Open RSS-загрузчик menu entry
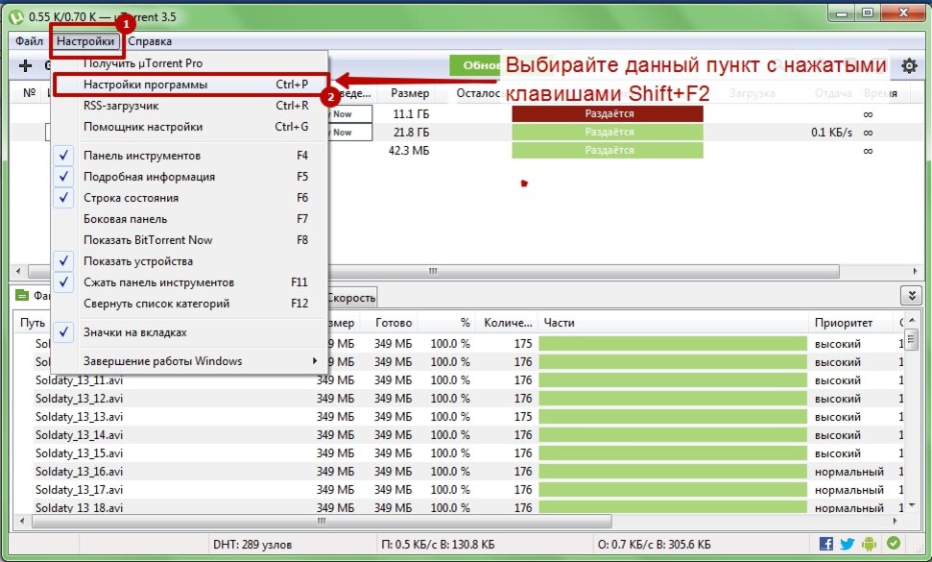Screen dimensions: 932x562 [x=189, y=106]
